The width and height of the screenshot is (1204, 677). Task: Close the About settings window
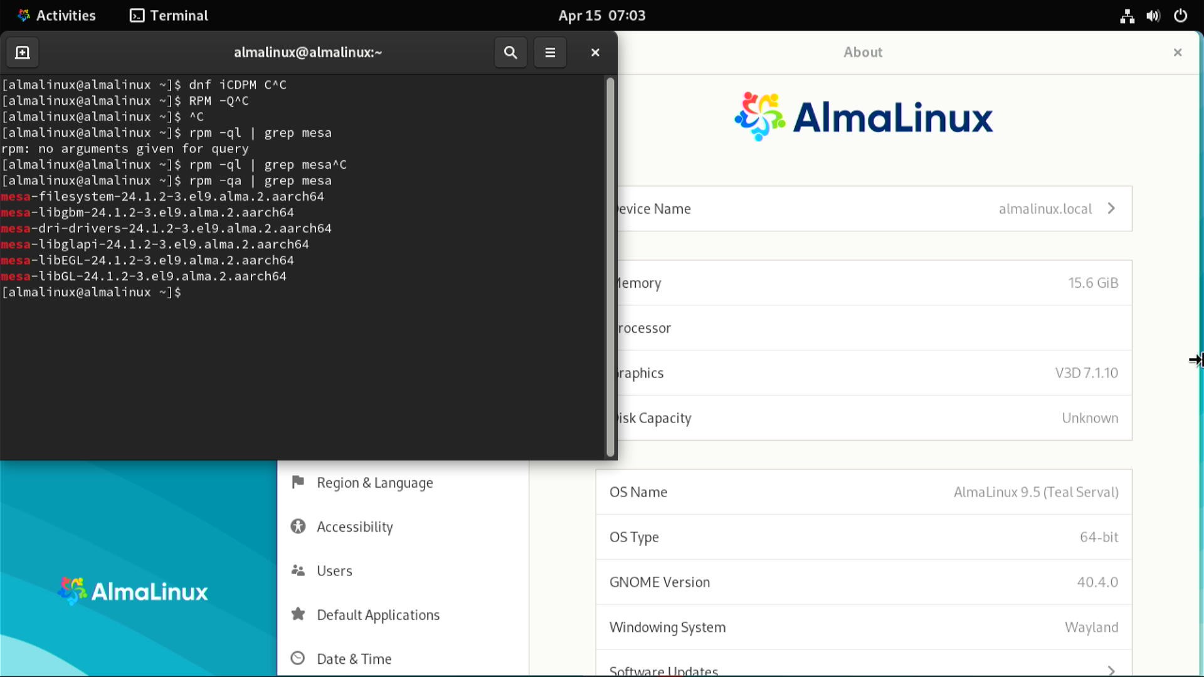1178,53
